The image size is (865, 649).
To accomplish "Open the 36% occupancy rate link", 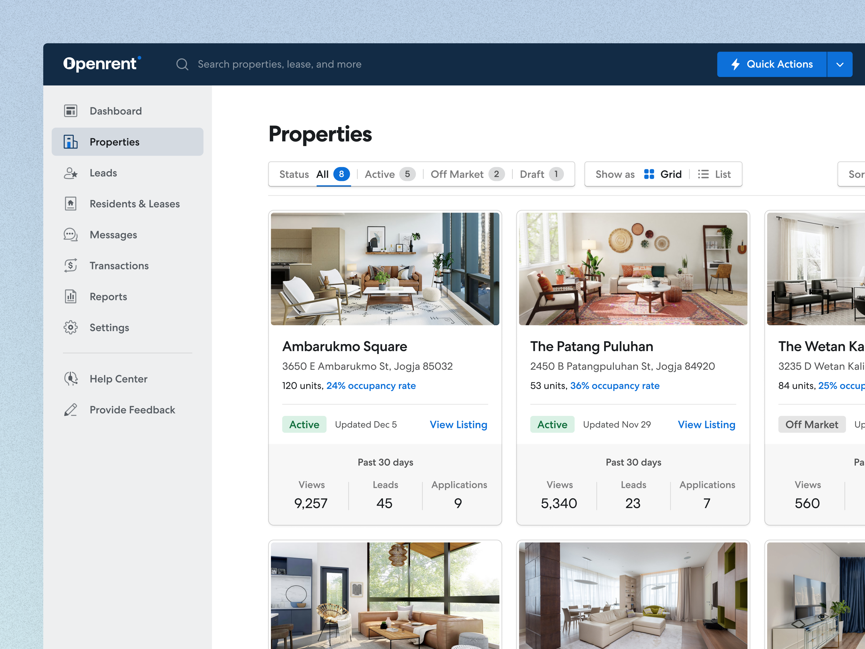I will click(x=615, y=386).
